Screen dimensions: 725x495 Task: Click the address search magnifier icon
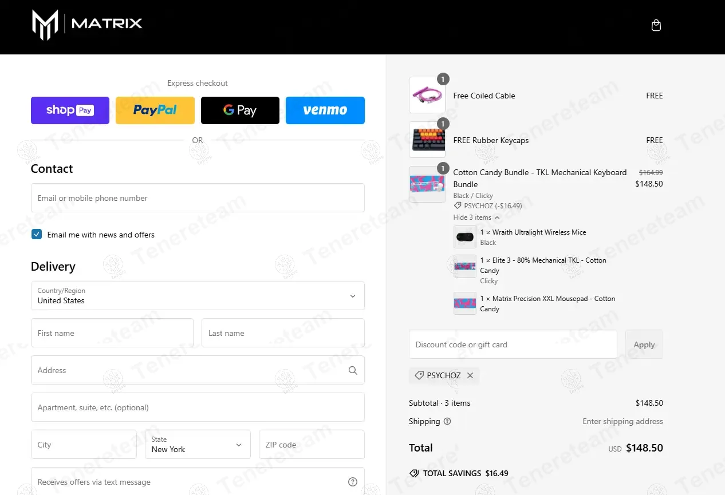353,370
